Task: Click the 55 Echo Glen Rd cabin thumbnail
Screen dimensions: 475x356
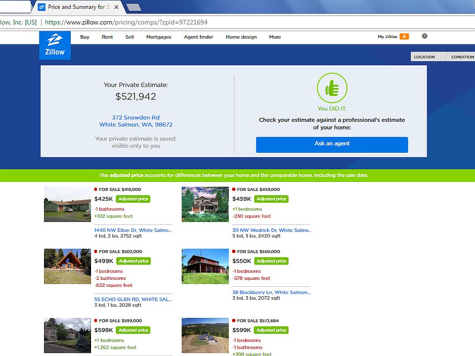Action: [x=67, y=267]
